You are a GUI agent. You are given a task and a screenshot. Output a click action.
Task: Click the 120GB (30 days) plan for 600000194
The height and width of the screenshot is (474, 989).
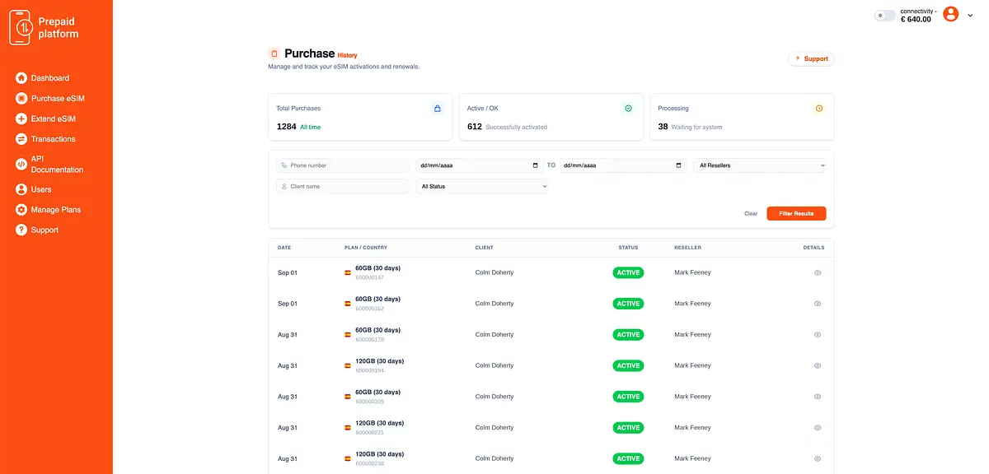point(379,361)
